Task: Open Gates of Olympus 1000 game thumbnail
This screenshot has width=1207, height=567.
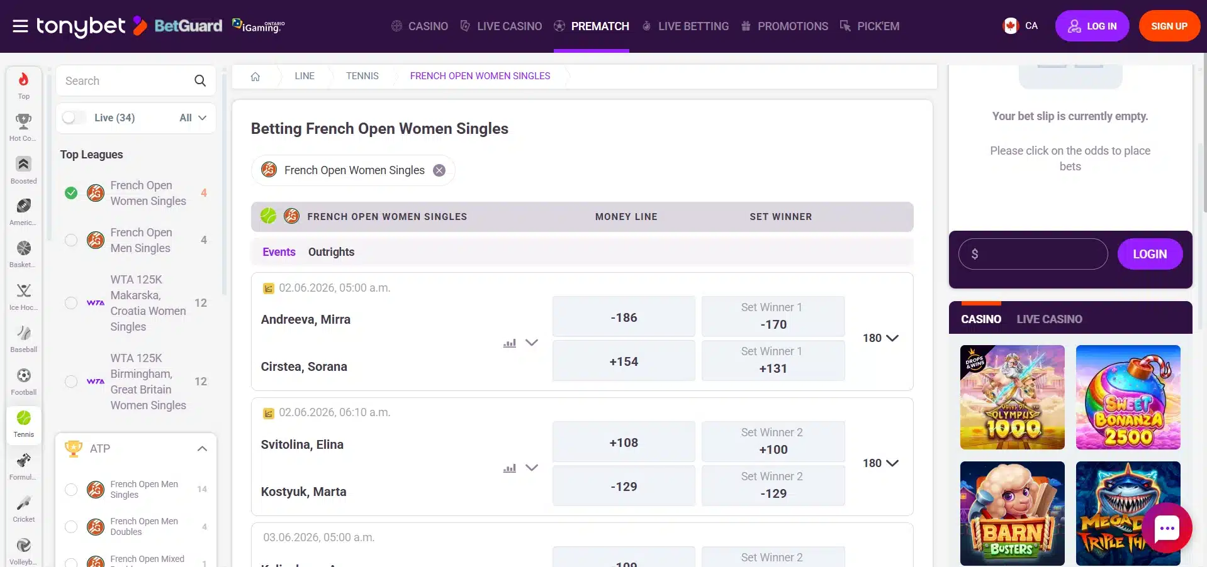Action: (1012, 397)
